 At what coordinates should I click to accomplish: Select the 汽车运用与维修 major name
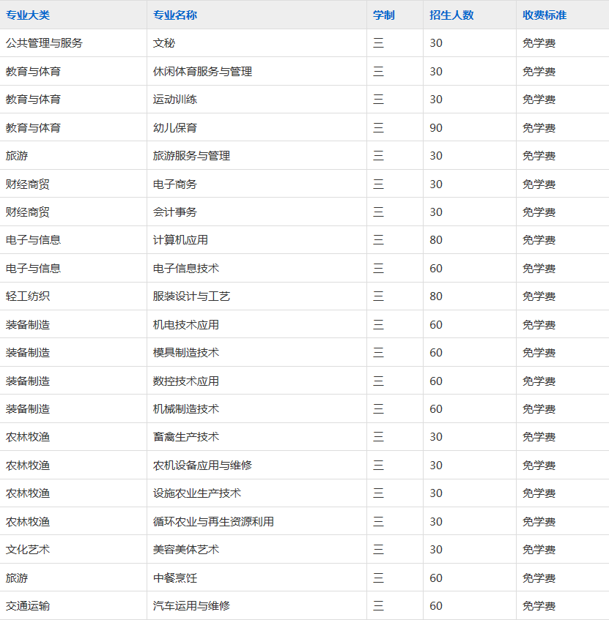pos(191,606)
